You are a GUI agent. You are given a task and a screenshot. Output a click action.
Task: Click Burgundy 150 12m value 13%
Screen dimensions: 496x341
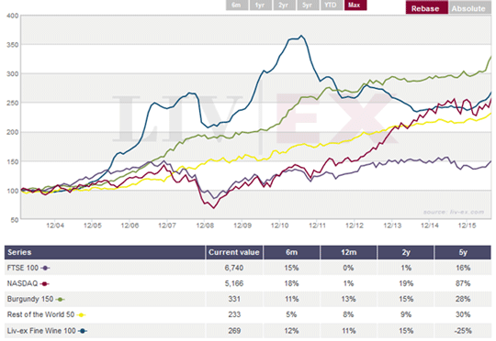349,299
